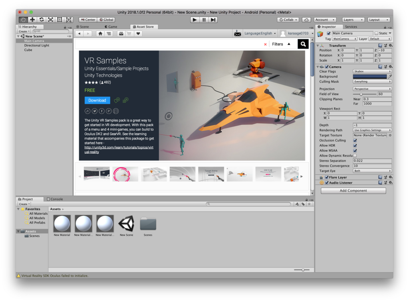The height and width of the screenshot is (301, 409).
Task: Open the Services tab
Action: (x=351, y=27)
